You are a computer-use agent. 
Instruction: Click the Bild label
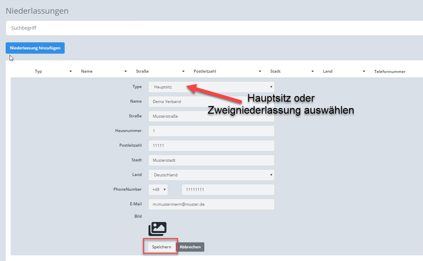pyautogui.click(x=138, y=216)
